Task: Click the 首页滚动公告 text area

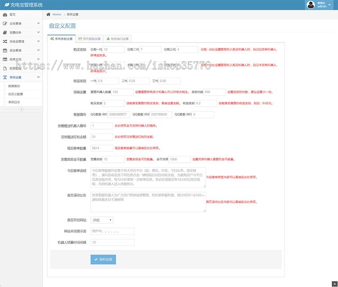Action: pyautogui.click(x=147, y=198)
